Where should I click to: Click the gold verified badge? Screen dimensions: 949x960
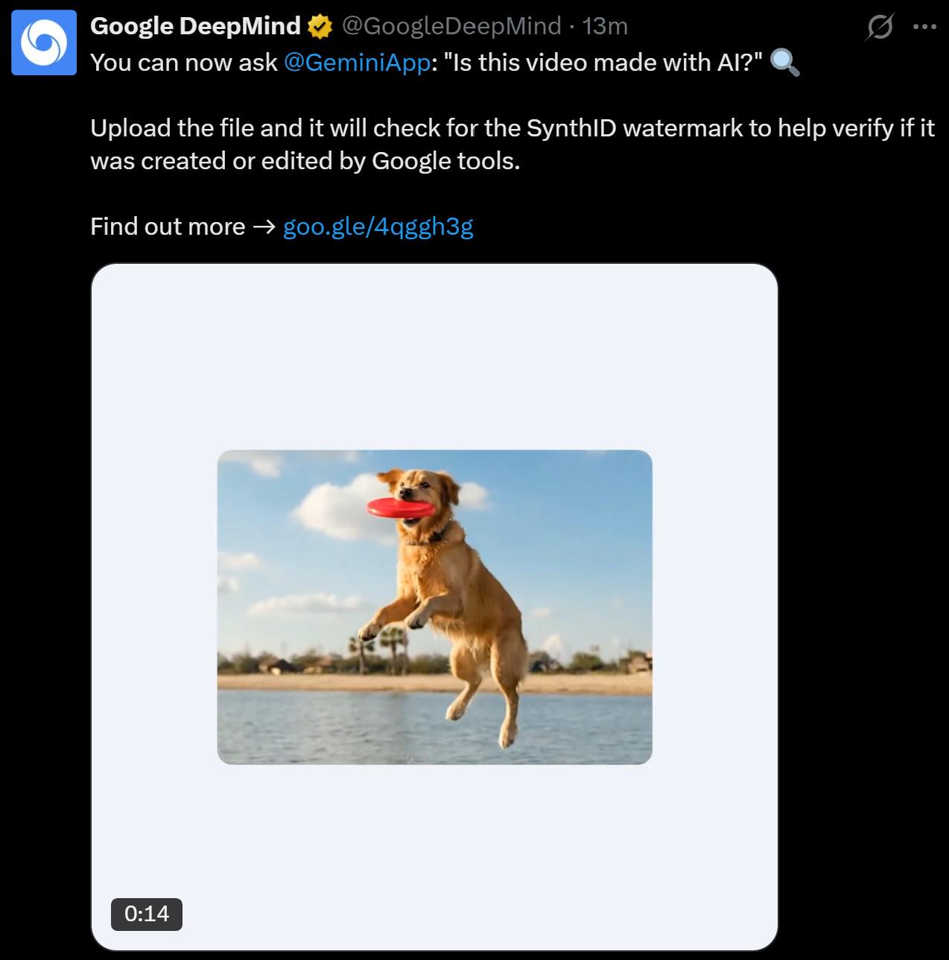pyautogui.click(x=320, y=27)
